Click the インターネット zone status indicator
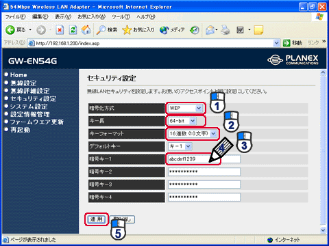The height and width of the screenshot is (246, 329). [284, 240]
